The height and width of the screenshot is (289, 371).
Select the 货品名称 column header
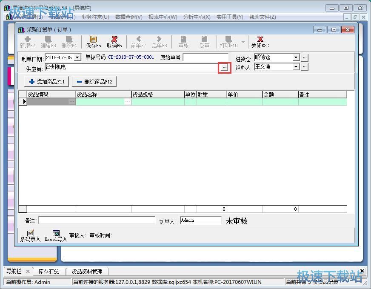[x=104, y=94]
